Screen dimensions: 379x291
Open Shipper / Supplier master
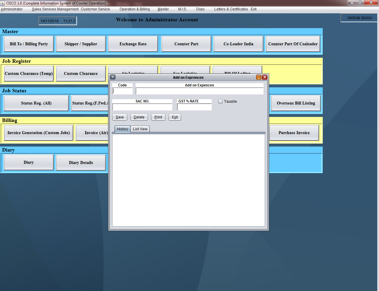81,44
